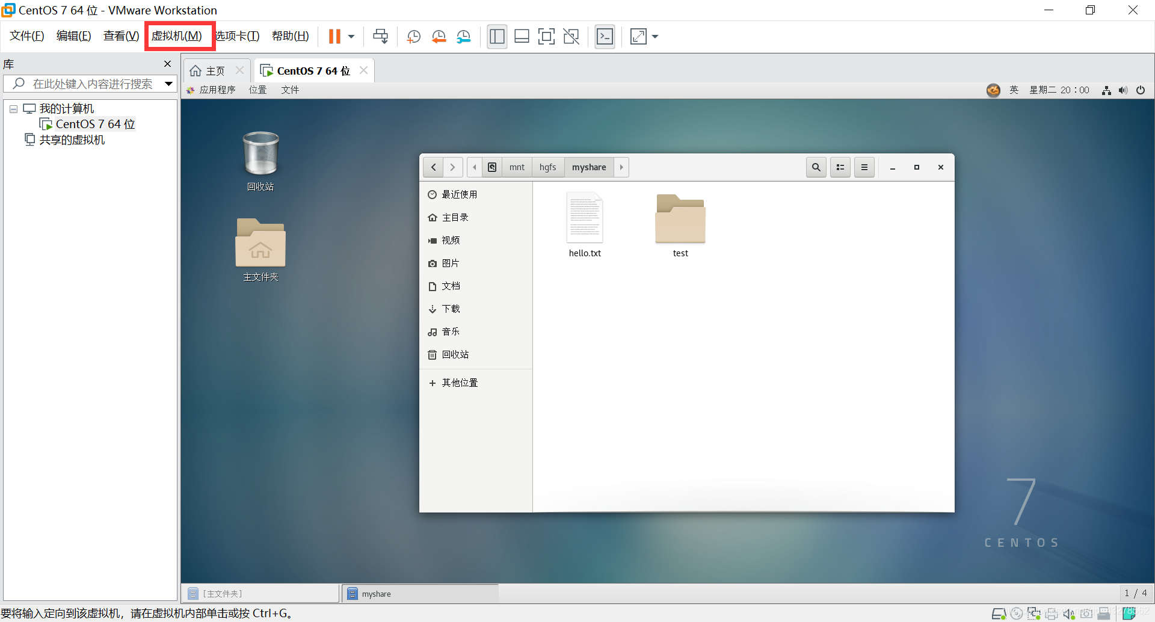This screenshot has width=1155, height=622.
Task: Select 文档 in file sidebar
Action: 476,286
